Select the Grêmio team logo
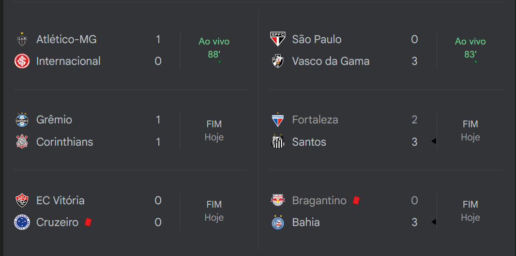516x256 pixels. coord(22,120)
